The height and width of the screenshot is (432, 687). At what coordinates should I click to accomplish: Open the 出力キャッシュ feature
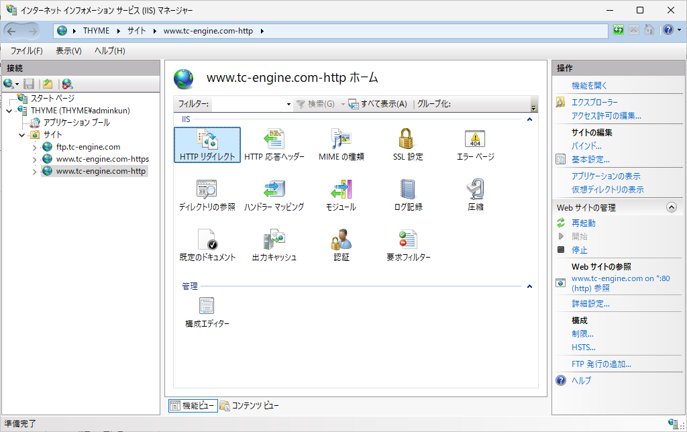point(274,246)
